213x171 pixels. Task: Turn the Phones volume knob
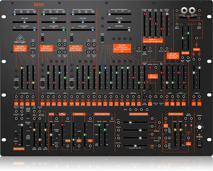point(199,127)
